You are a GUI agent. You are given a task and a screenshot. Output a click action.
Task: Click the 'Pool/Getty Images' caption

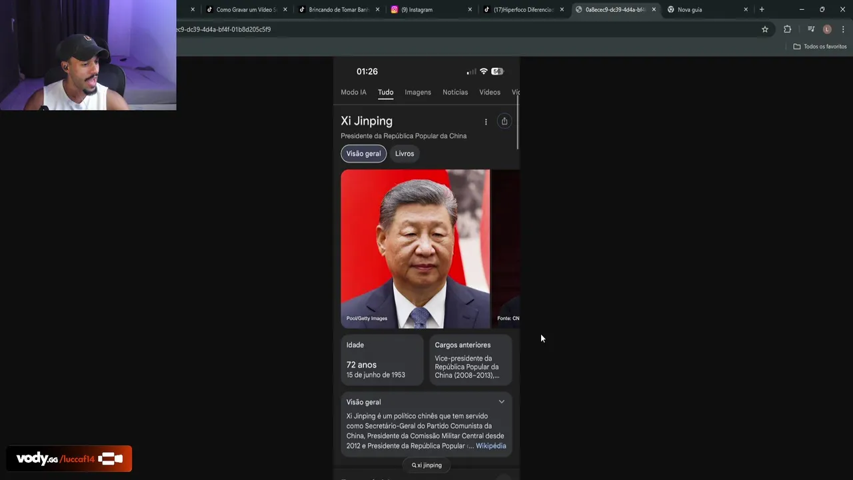[367, 319]
